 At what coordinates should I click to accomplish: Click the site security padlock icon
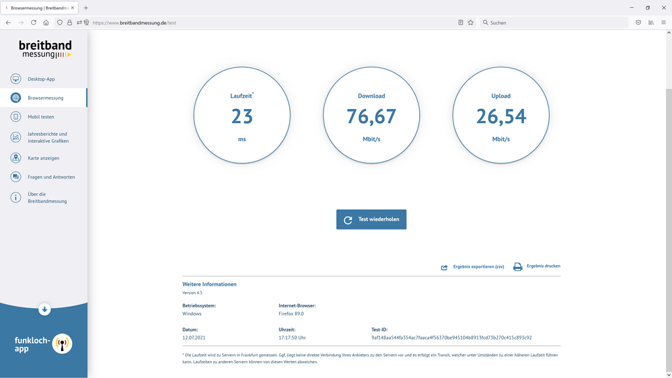pos(69,23)
